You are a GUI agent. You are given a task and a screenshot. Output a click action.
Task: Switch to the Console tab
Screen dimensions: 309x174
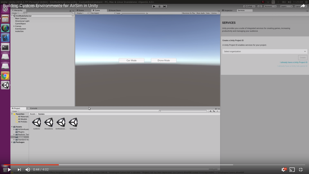click(x=33, y=108)
